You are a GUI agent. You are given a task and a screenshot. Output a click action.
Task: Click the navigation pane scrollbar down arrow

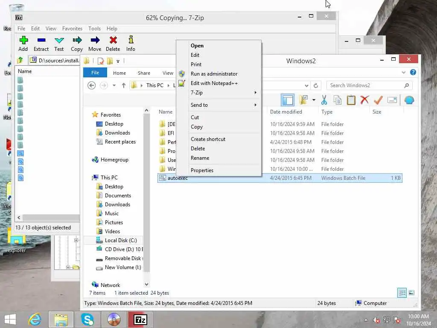(146, 284)
